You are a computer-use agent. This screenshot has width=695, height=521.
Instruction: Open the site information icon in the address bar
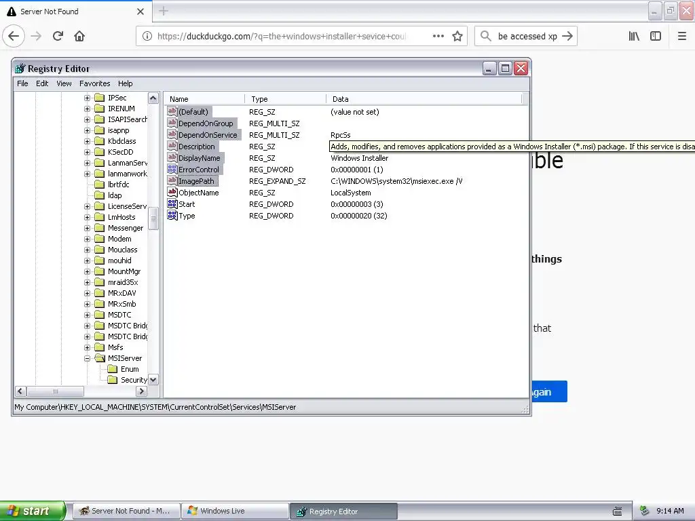[x=147, y=37]
